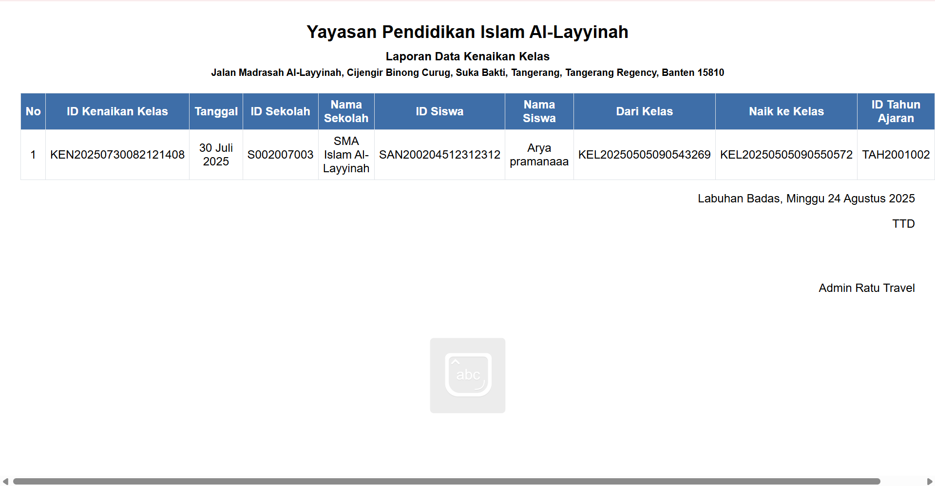This screenshot has width=935, height=486.
Task: Click the Dari Kelas column header
Action: tap(644, 111)
